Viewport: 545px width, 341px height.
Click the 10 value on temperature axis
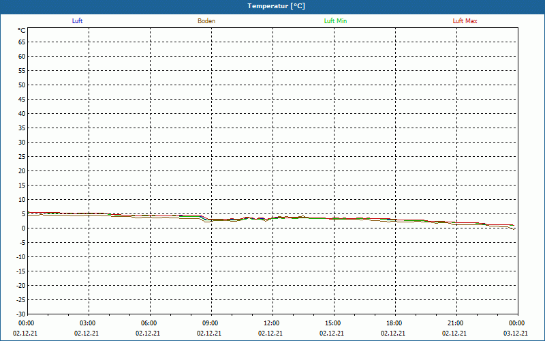(22, 200)
